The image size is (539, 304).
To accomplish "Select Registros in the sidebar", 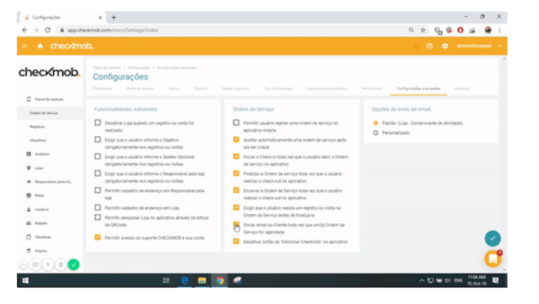I will 37,126.
